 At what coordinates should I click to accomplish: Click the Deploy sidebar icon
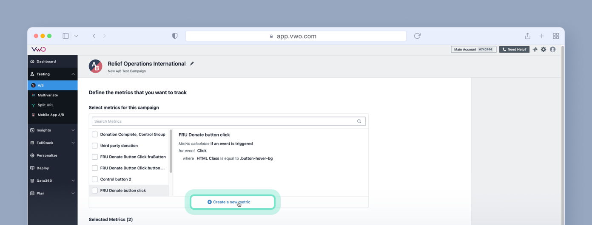32,168
